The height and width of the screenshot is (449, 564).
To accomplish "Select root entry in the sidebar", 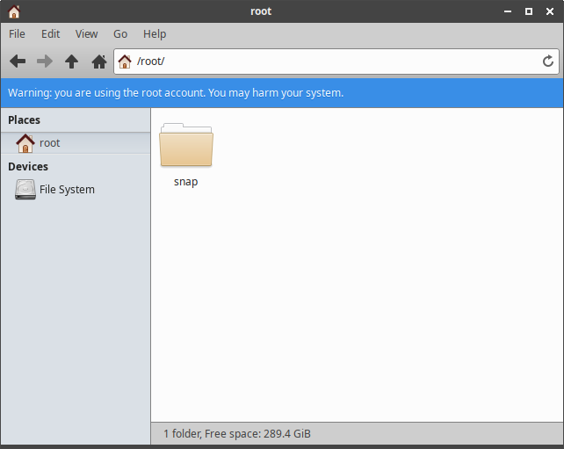I will click(76, 143).
